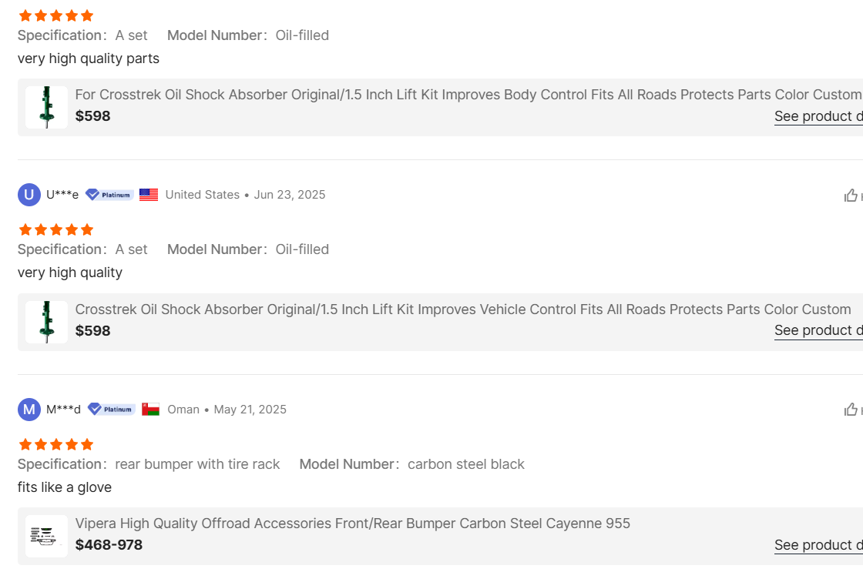Screen dimensions: 863x572
Task: Open thumbnail of the Vehicle Control shock absorber
Action: [46, 322]
